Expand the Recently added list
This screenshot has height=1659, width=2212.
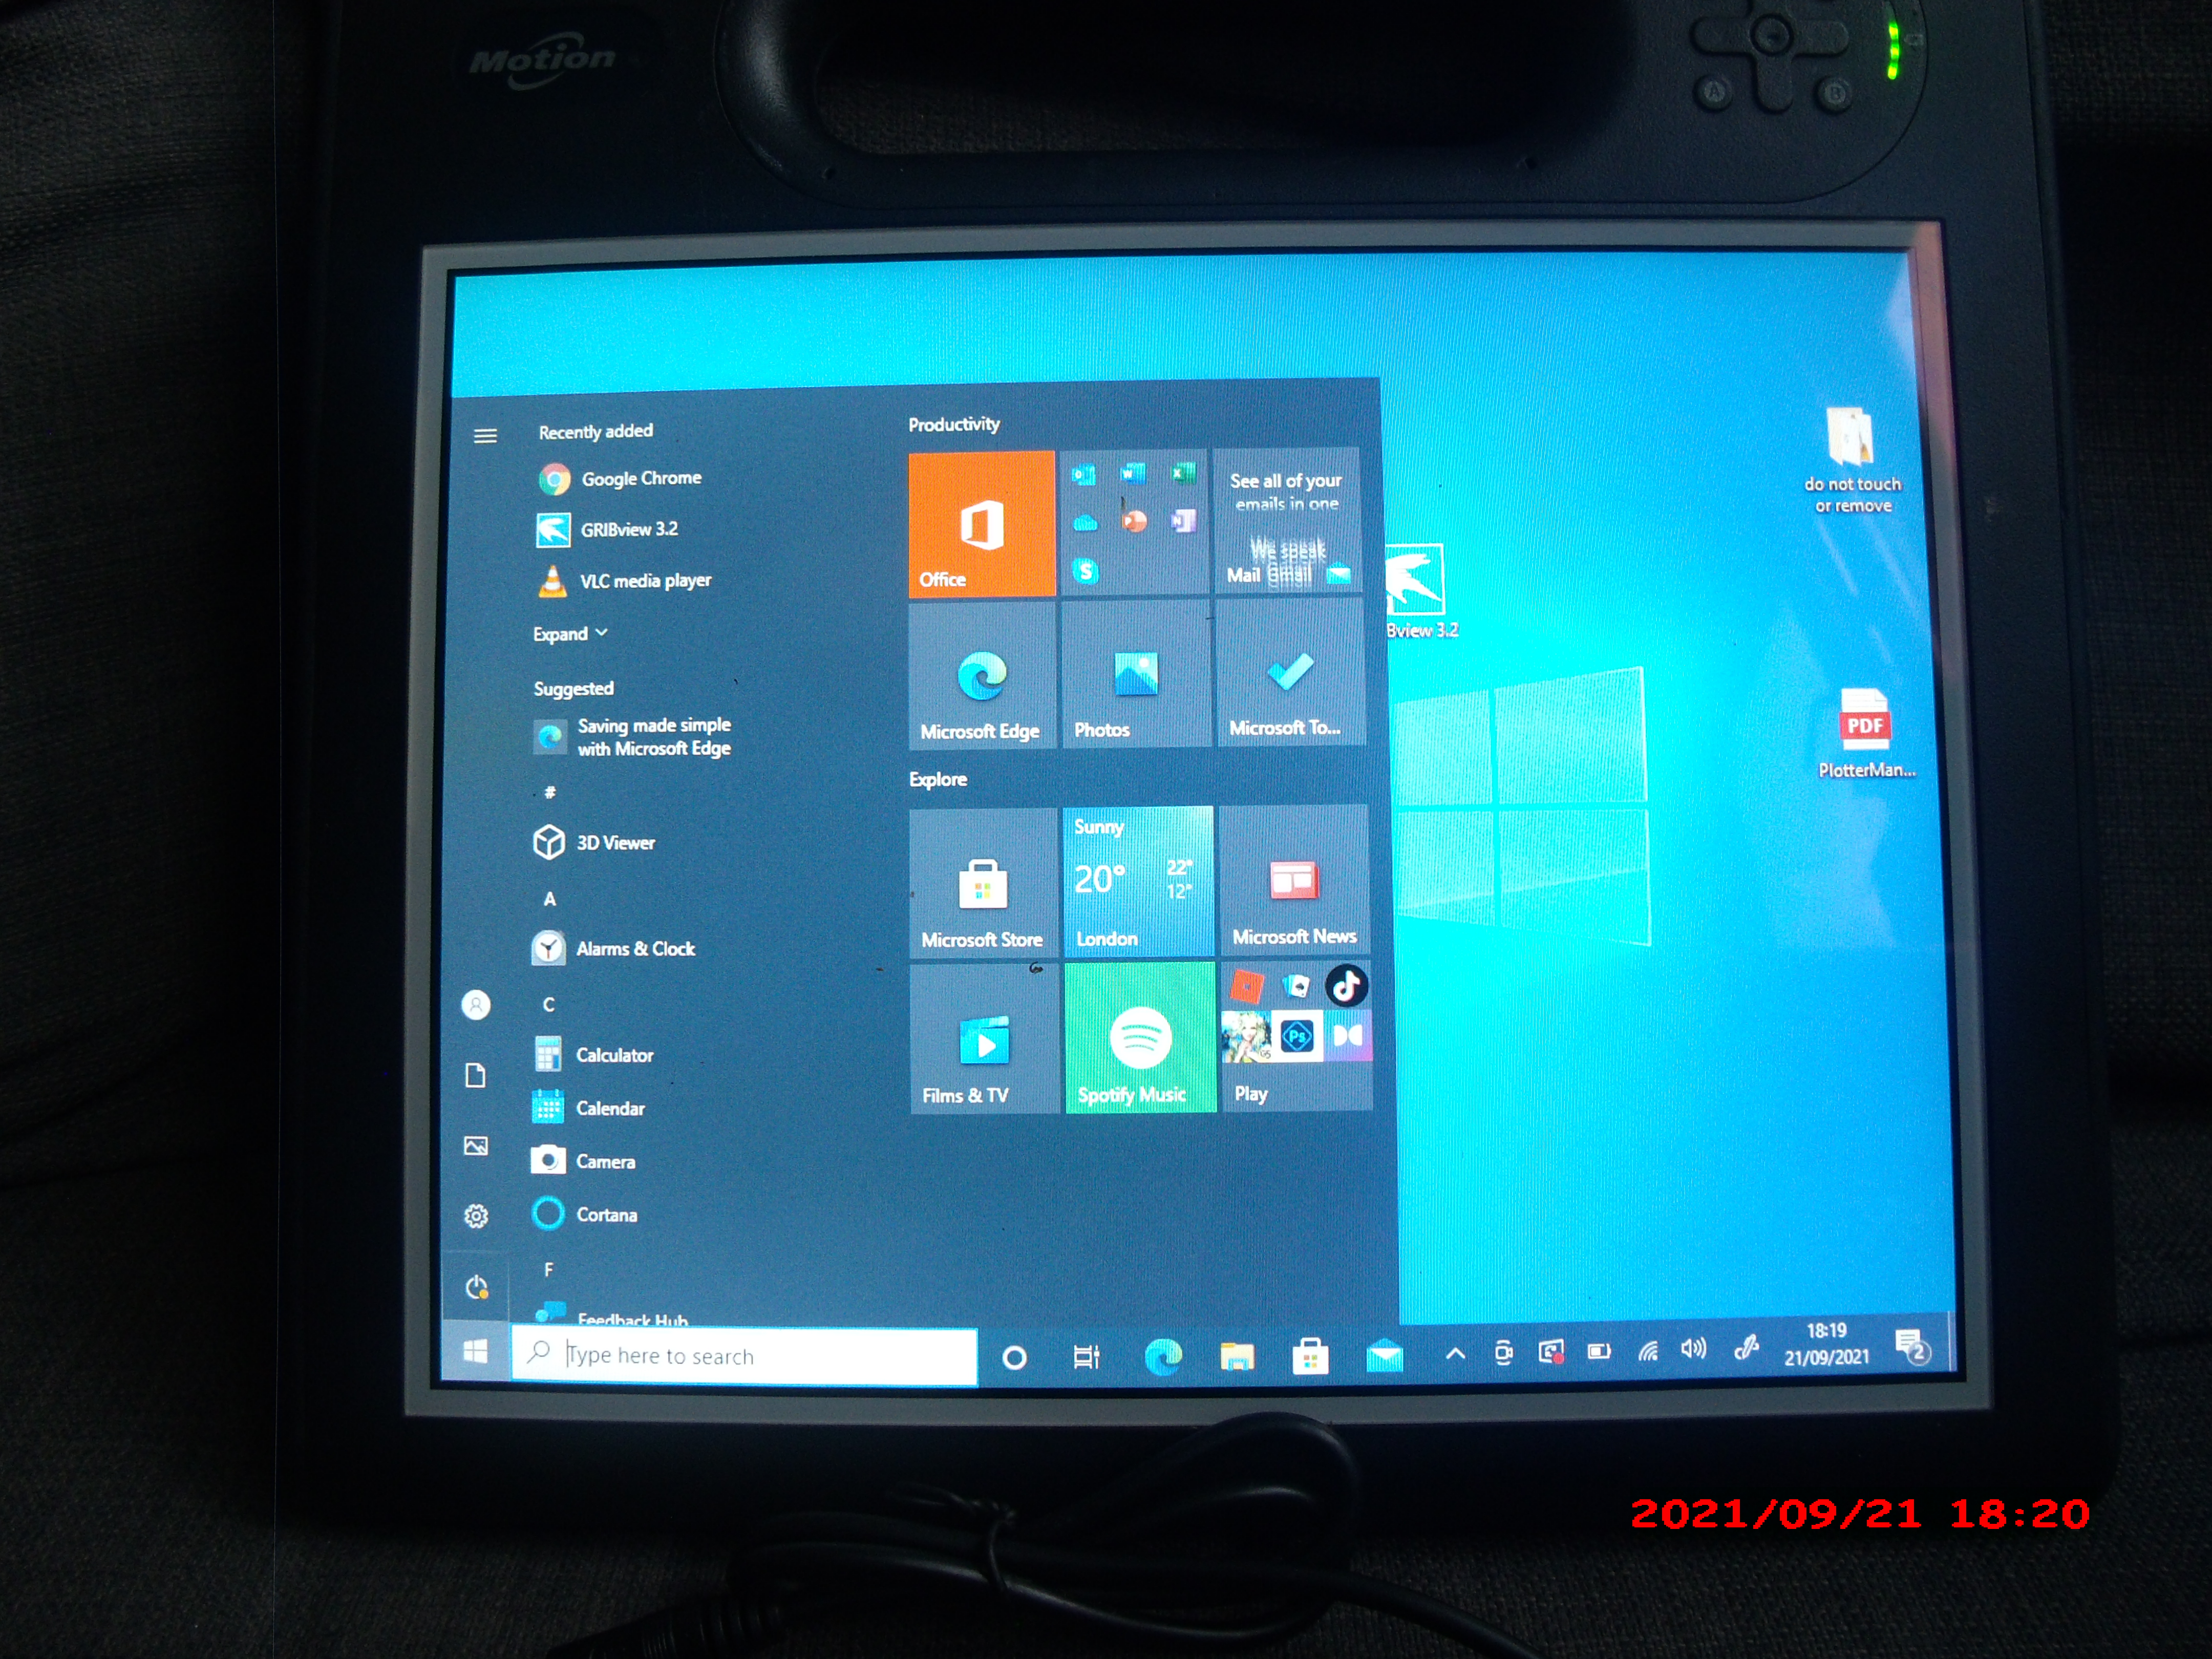tap(570, 634)
